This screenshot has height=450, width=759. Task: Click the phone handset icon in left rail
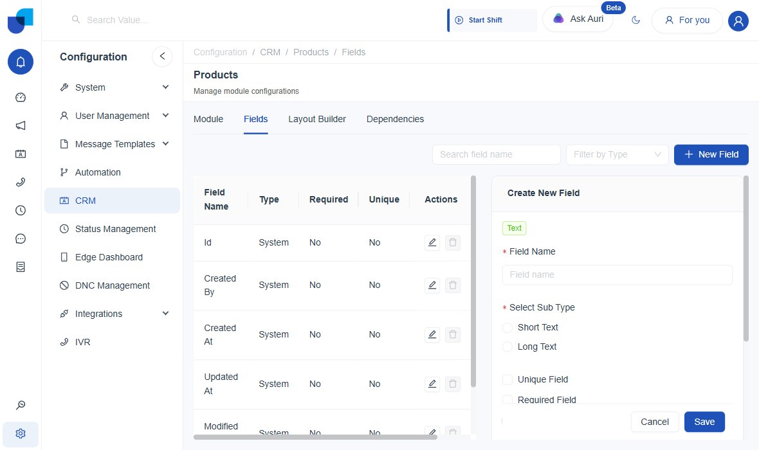point(21,183)
